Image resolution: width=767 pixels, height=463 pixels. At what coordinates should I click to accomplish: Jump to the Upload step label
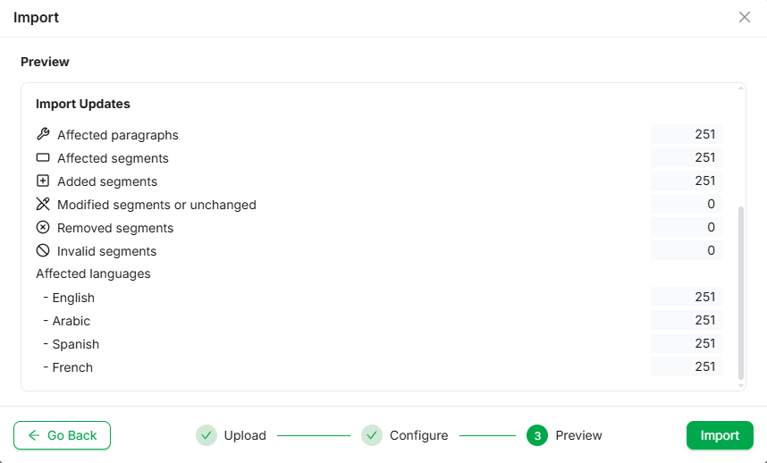[245, 435]
